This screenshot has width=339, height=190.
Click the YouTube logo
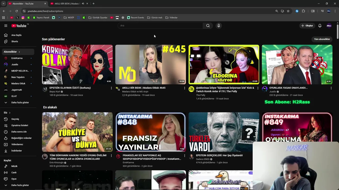point(19,26)
